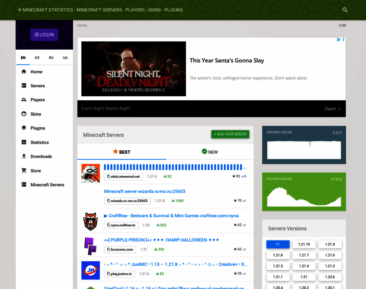This screenshot has height=289, width=366.
Task: Copy oyna.craftrise.tc address icon
Action: 108,225
